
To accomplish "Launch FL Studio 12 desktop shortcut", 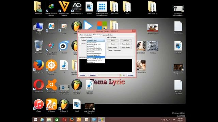I will click(64, 105).
